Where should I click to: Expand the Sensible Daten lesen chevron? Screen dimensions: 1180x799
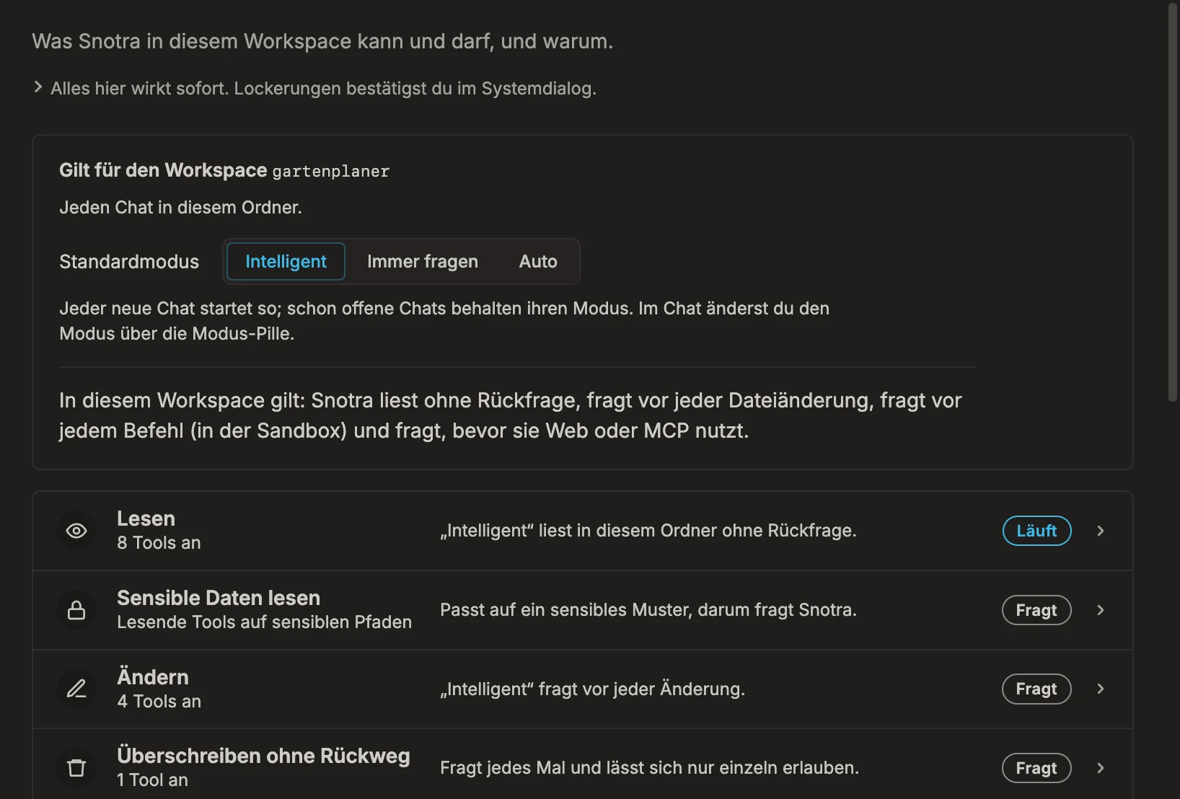point(1101,610)
